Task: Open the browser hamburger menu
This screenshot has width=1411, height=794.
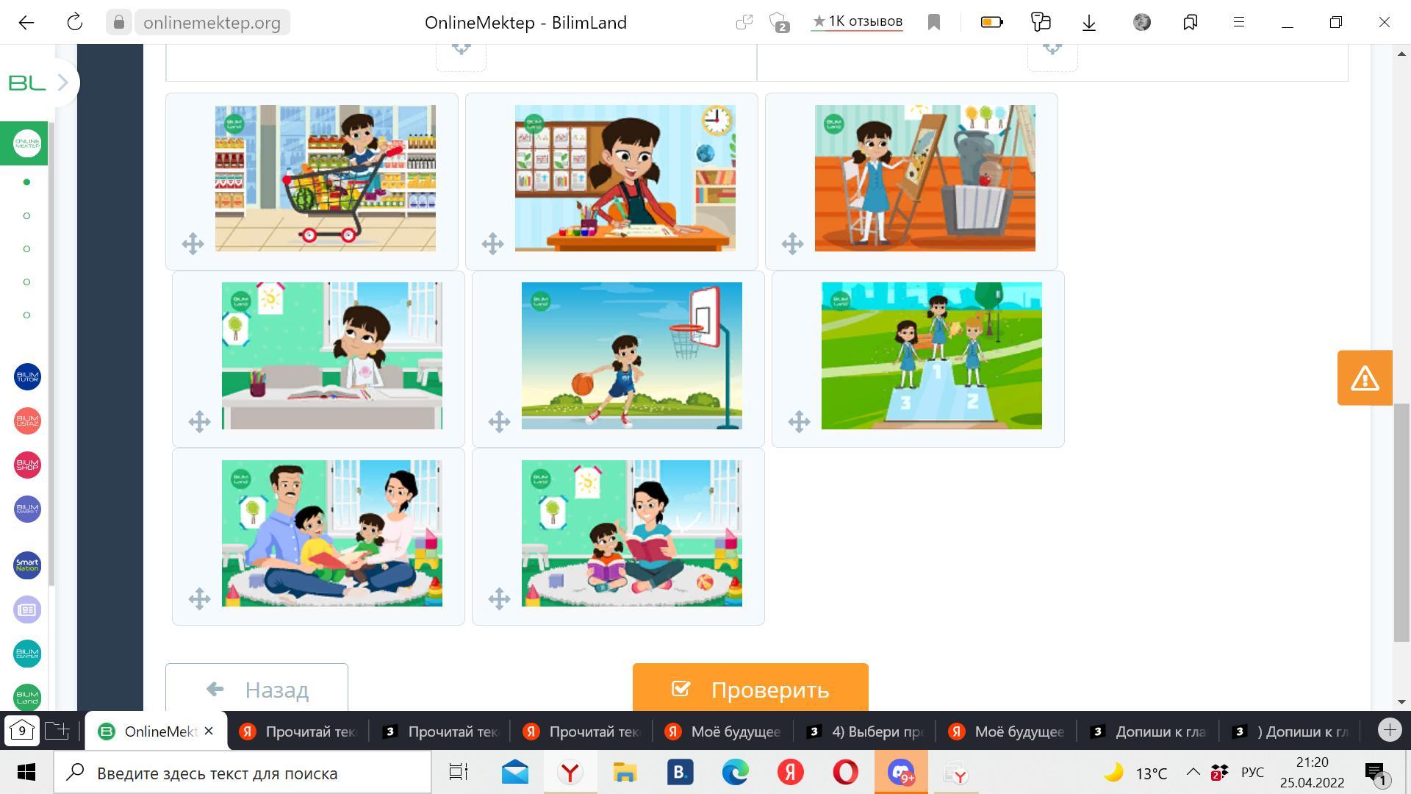Action: tap(1239, 22)
